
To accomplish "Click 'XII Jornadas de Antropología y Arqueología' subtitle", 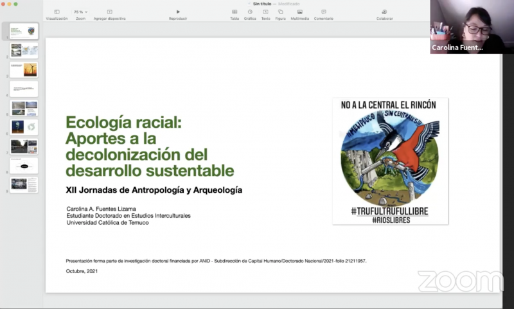I will tap(154, 190).
